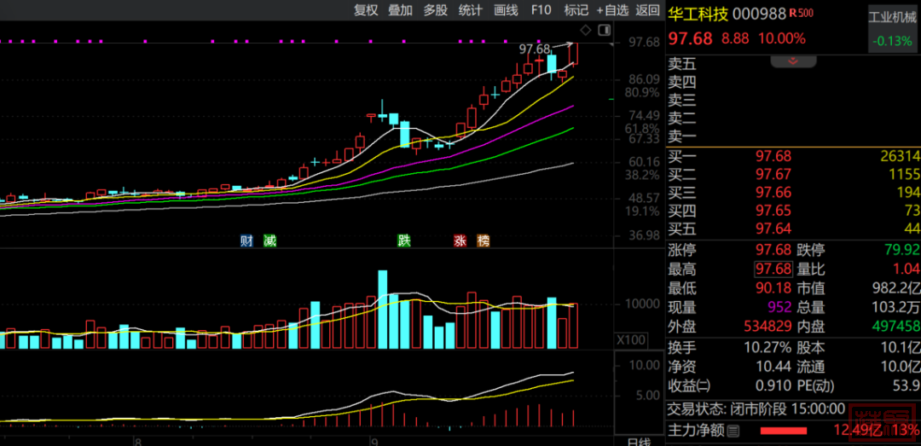921x446 pixels.
Task: Click the red 主力净额 progress bar
Action: (783, 431)
